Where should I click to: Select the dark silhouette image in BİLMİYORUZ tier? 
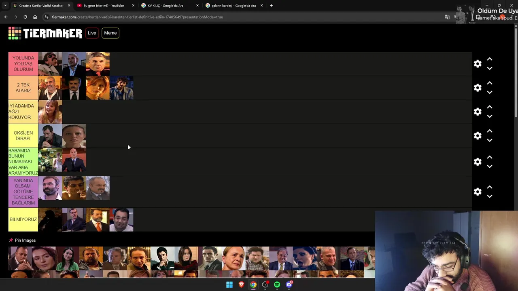pyautogui.click(x=50, y=219)
